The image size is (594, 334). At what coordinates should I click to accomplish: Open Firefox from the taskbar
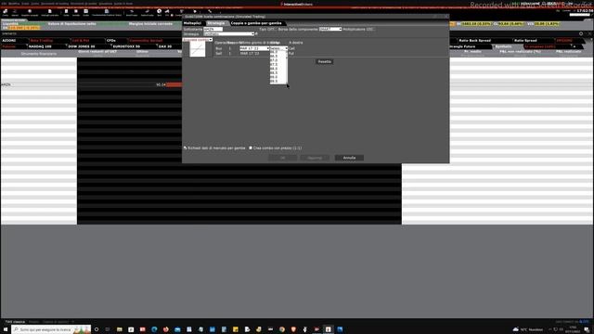click(165, 329)
